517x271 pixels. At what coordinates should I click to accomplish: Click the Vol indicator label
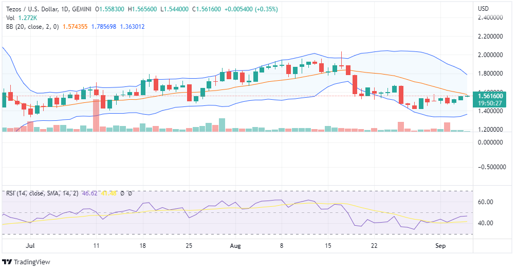point(10,17)
